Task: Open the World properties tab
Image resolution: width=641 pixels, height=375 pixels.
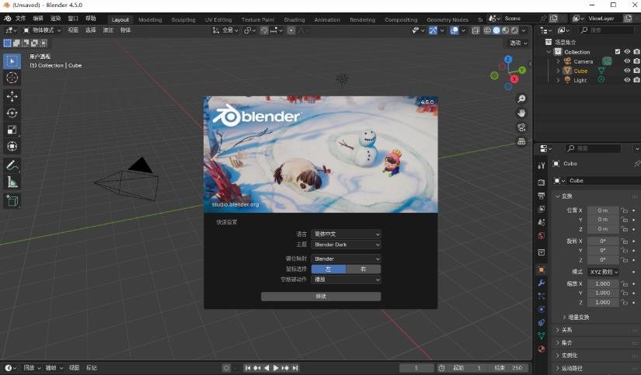Action: point(542,236)
